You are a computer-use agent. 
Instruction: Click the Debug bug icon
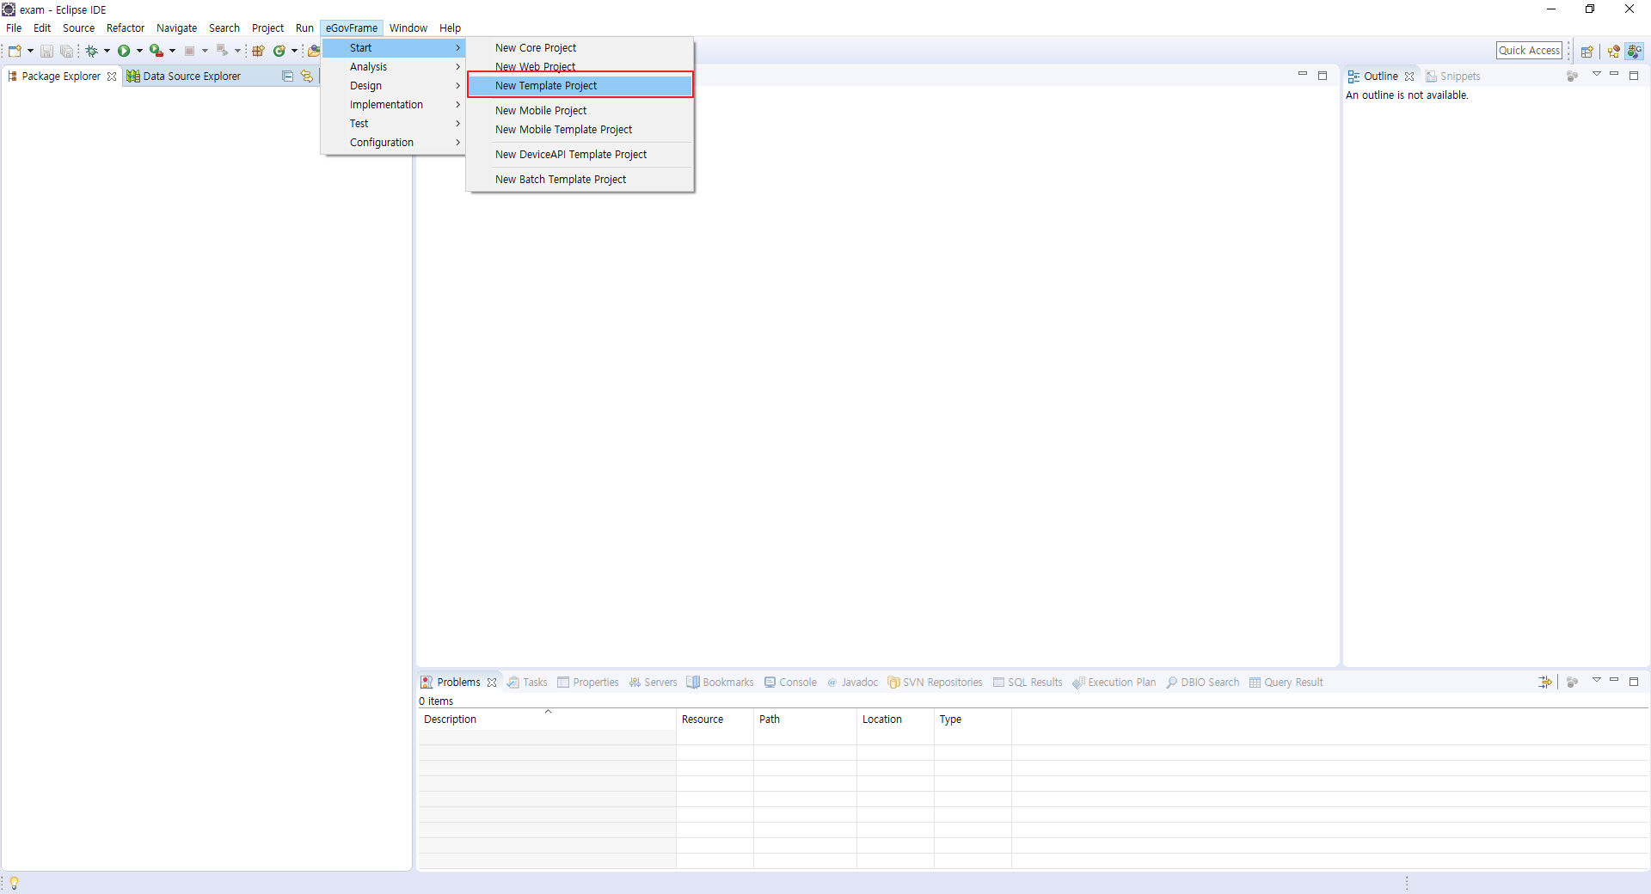point(91,51)
